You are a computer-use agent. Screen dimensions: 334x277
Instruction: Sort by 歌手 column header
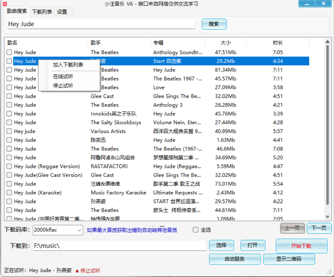click(119, 43)
